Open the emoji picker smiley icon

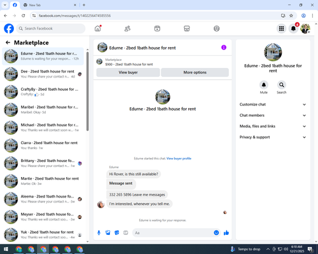216,233
